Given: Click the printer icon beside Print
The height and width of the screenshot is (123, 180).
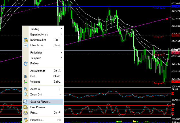Looking at the screenshot, I should [x=25, y=113].
